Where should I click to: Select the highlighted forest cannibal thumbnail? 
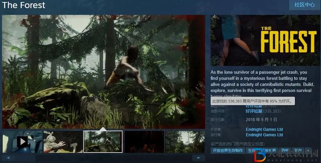(x=103, y=142)
